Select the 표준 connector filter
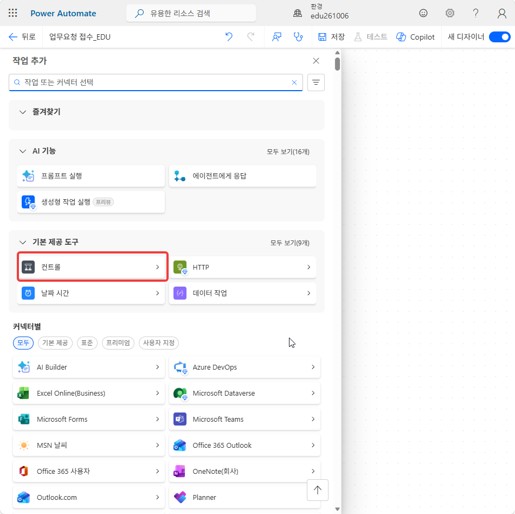Viewport: 515px width, 514px height. point(87,343)
